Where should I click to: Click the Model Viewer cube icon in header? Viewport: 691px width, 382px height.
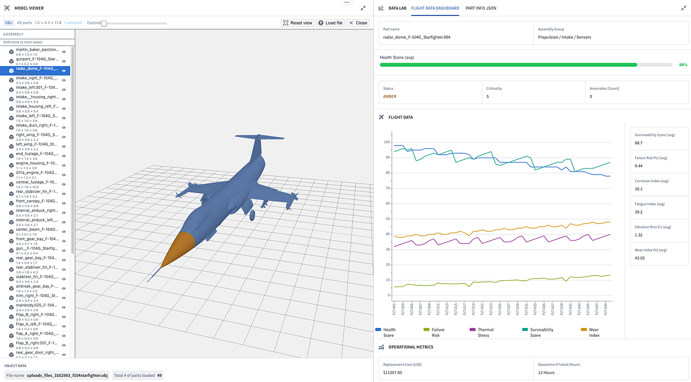click(x=7, y=8)
